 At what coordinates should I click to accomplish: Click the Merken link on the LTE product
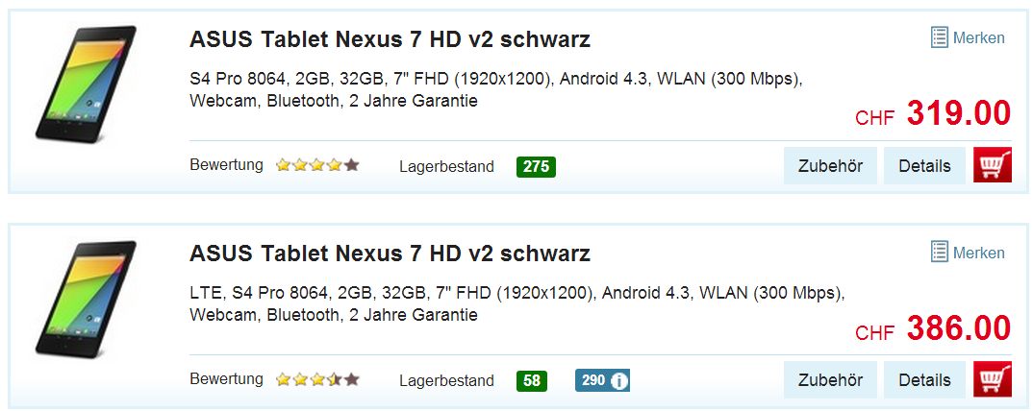(x=978, y=253)
